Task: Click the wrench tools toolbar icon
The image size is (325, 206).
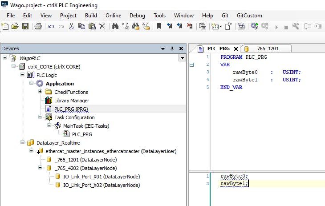Action: pyautogui.click(x=296, y=26)
